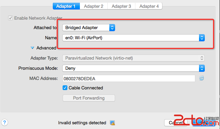Screen dimensions: 220x129
Task: Click the blue arrows of Promiscuous Mode selector
Action: pos(202,68)
